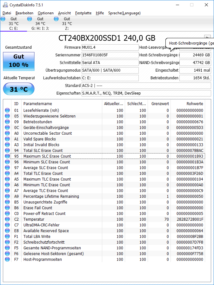This screenshot has height=285, width=214.
Task: Click the Eingeschaltet value 1491 mal
Action: coord(195,70)
